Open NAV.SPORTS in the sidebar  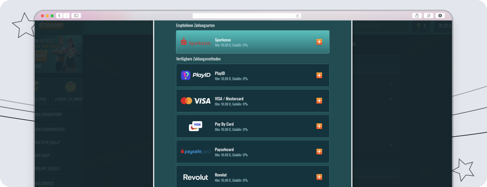44,183
